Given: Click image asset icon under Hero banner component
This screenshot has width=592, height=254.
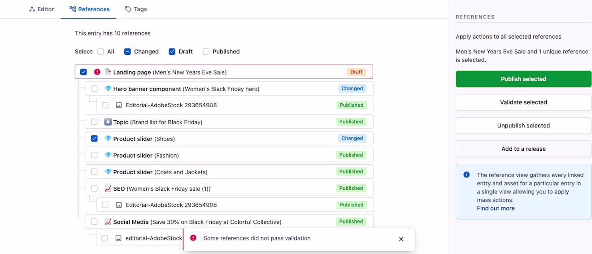Looking at the screenshot, I should pyautogui.click(x=119, y=105).
